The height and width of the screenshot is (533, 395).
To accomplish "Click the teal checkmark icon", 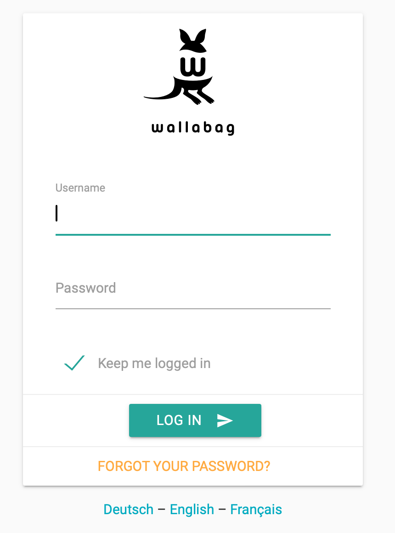I will point(74,363).
